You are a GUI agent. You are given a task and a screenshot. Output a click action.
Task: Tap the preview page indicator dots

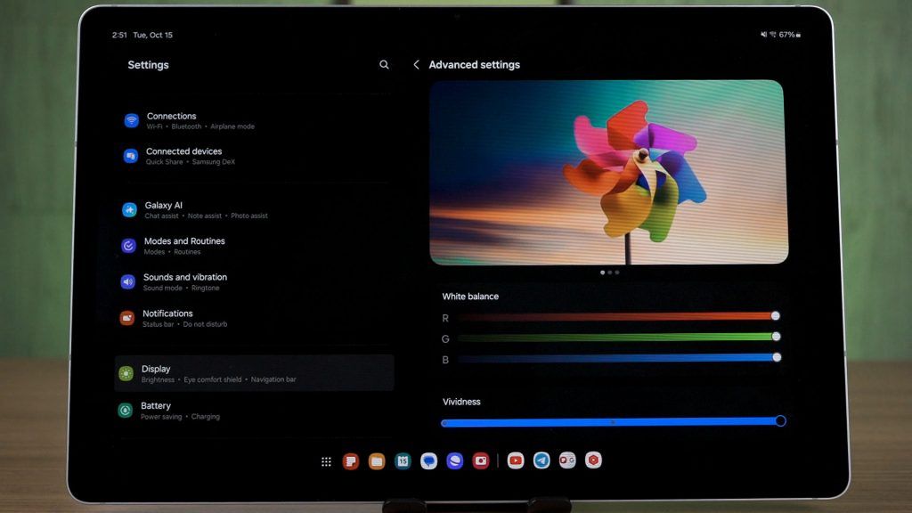pos(609,273)
